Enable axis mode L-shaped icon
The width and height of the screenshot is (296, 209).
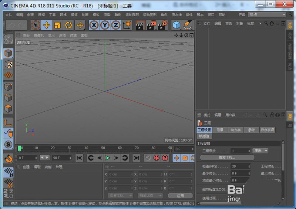pos(8,122)
